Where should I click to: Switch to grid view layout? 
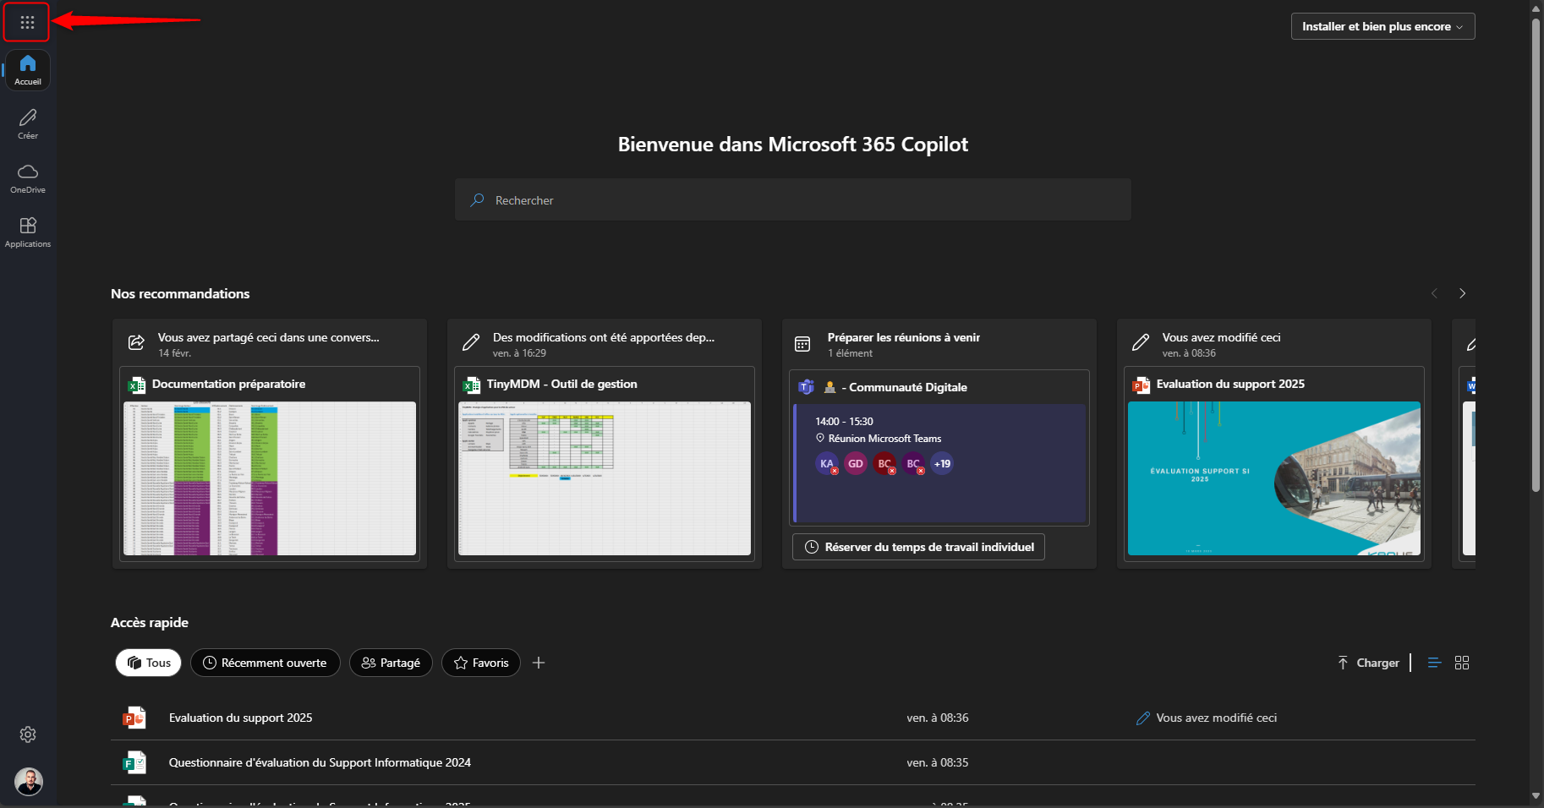click(1462, 663)
